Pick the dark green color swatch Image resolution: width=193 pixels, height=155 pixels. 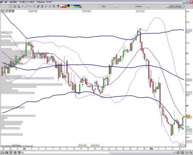[80, 7]
